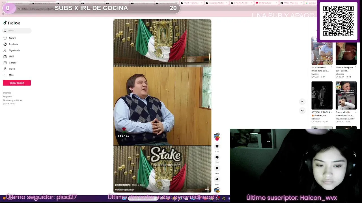Play or pause the main video
The image size is (362, 203).
pyautogui.click(x=162, y=106)
